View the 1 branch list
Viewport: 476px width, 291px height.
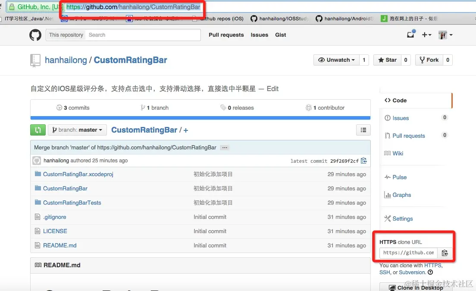(x=154, y=108)
